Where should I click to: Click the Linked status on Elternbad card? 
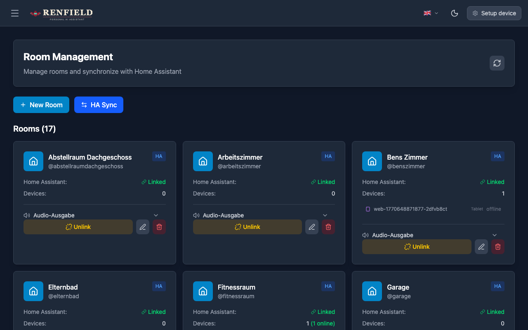(x=157, y=311)
